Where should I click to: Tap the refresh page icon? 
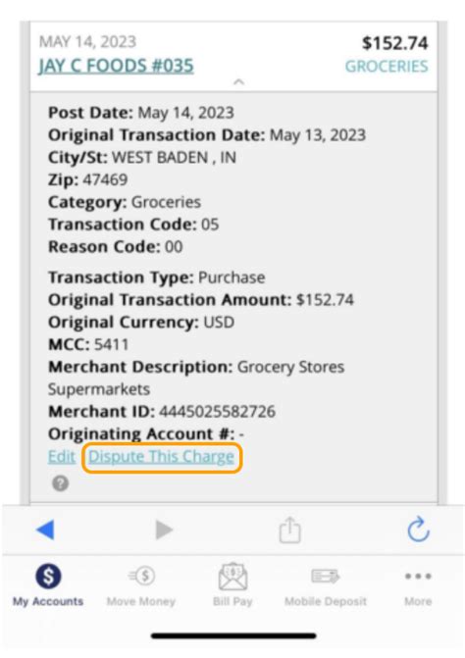(419, 530)
